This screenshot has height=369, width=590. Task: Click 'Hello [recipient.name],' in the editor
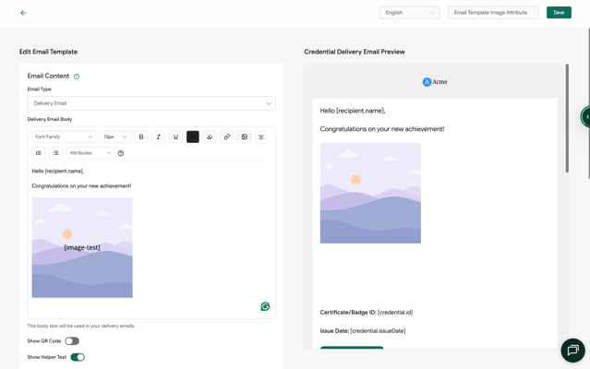pos(57,171)
